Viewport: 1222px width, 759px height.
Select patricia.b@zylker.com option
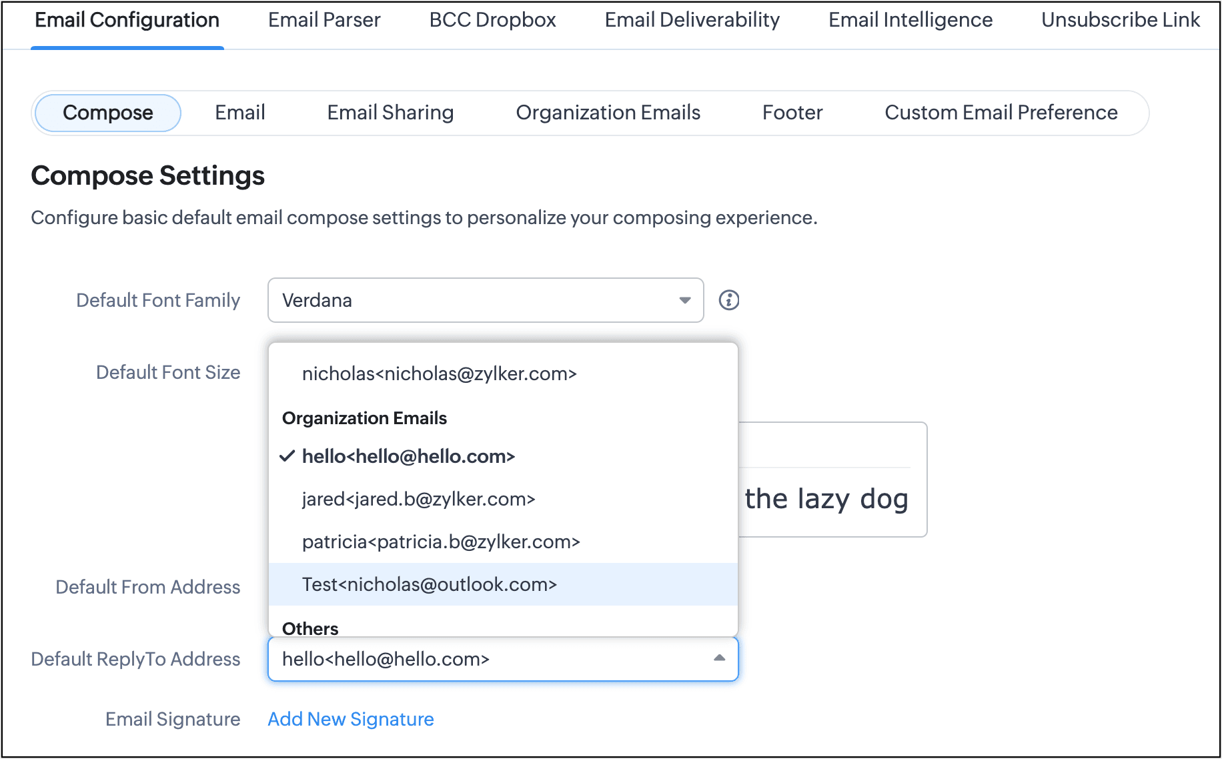tap(441, 542)
